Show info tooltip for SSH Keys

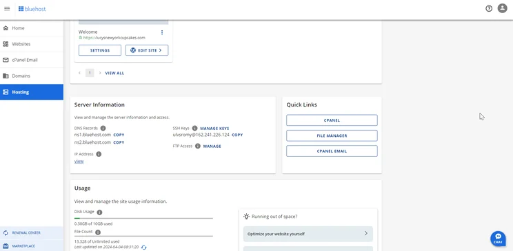point(194,129)
